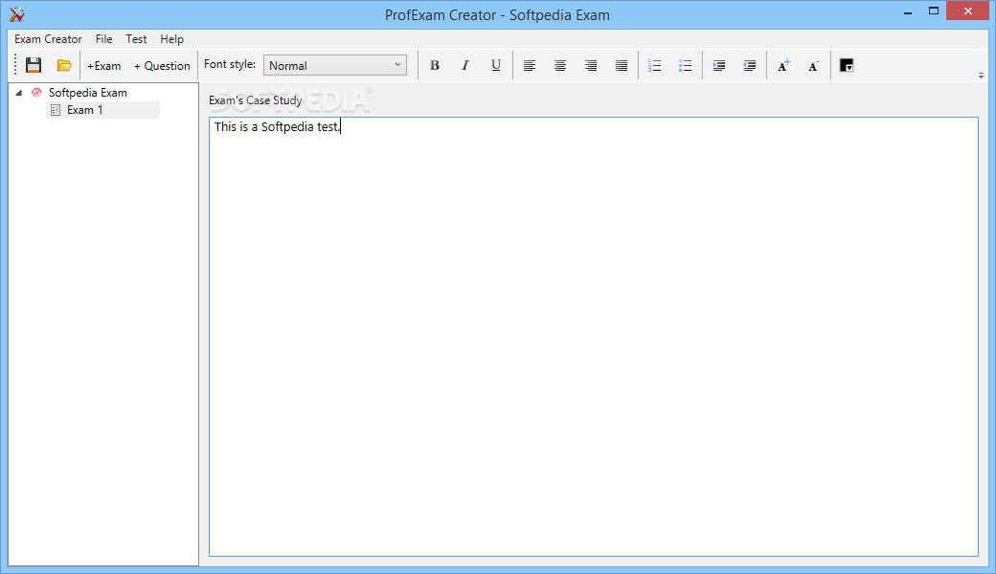Image resolution: width=996 pixels, height=574 pixels.
Task: Click the Save floppy disk icon
Action: click(33, 65)
